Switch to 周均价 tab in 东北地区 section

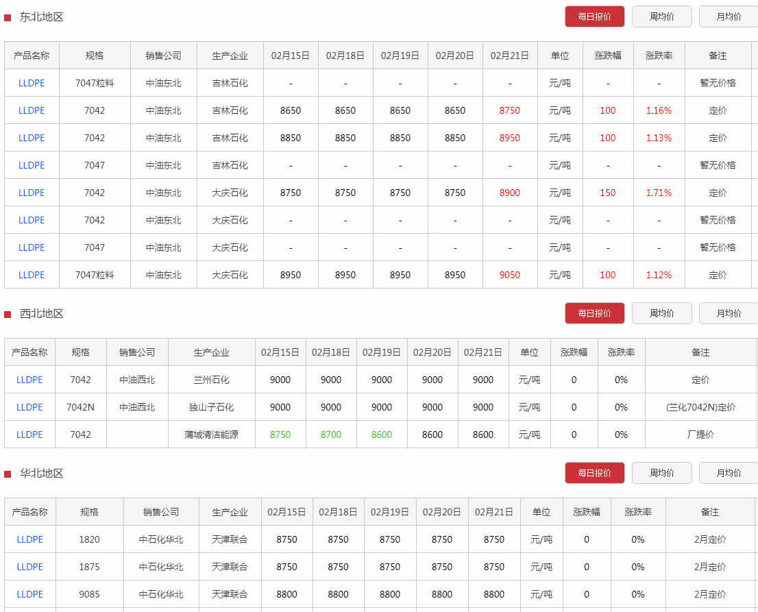[x=662, y=16]
